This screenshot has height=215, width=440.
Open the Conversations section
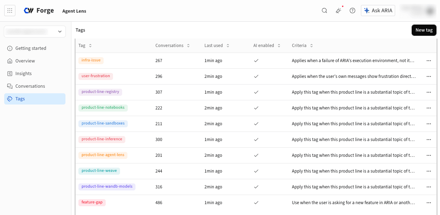point(35,86)
